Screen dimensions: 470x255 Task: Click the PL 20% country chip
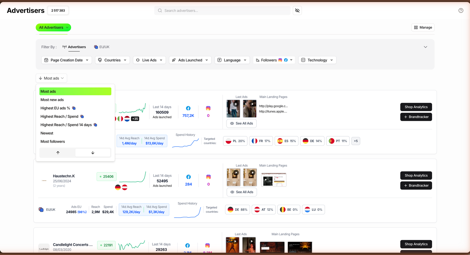tap(235, 141)
